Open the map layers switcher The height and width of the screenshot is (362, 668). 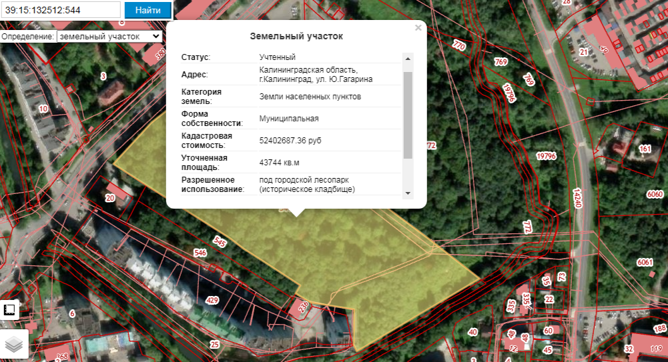pyautogui.click(x=14, y=343)
